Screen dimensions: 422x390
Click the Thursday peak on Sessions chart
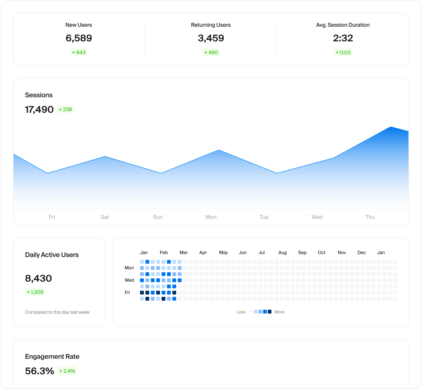click(391, 127)
